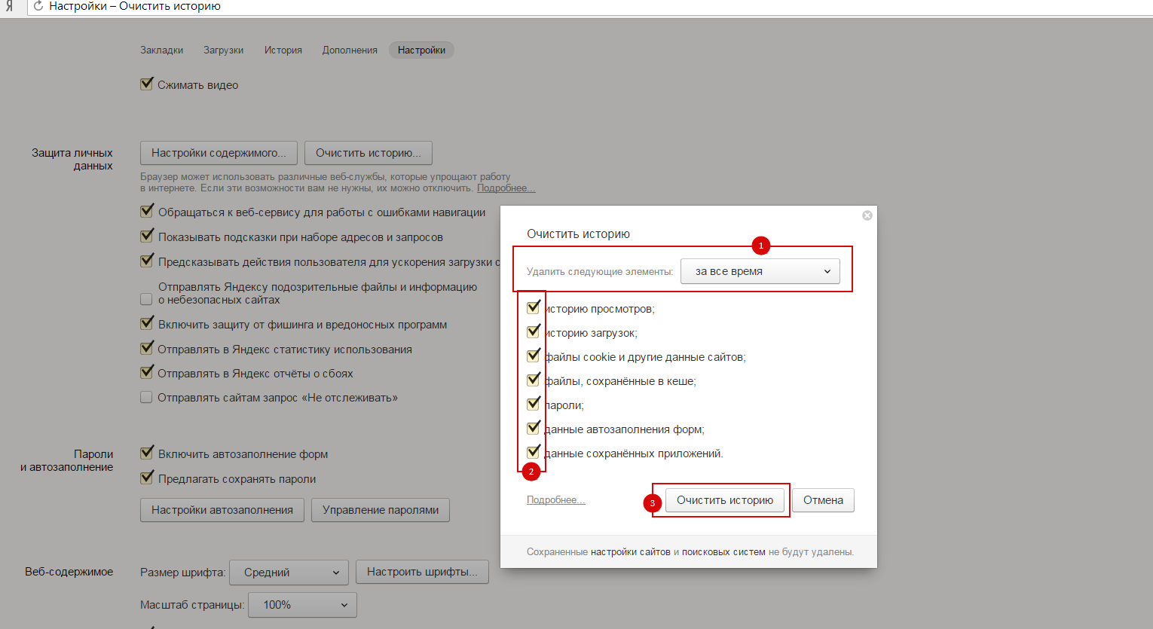The image size is (1153, 629).
Task: Toggle Предлагать сохранять пароли checkbox
Action: point(147,478)
